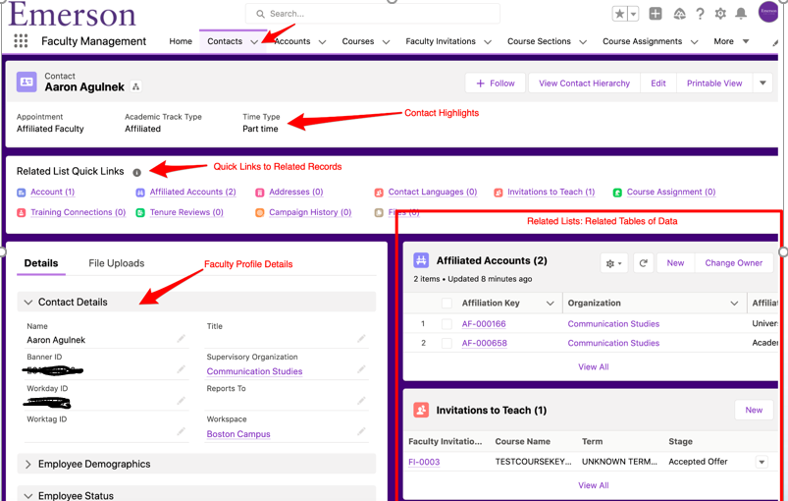
Task: Click the Contact record icon beside Aaron Agulnek
Action: [x=26, y=82]
